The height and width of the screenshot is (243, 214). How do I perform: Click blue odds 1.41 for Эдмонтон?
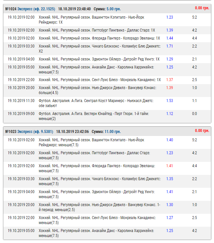click(169, 192)
